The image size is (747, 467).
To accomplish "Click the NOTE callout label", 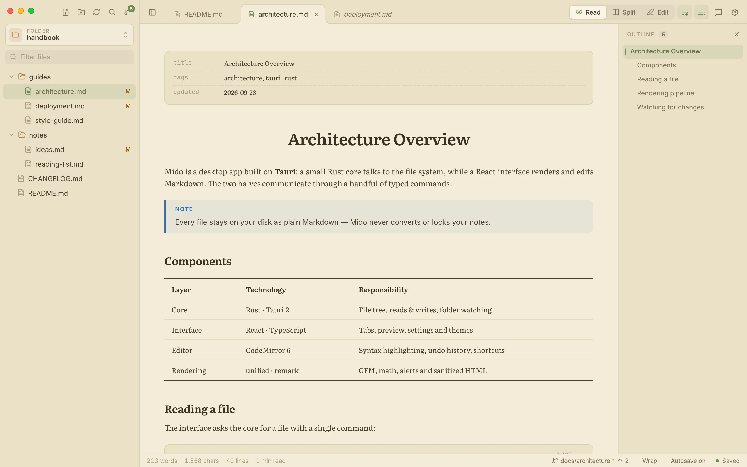I will [184, 209].
